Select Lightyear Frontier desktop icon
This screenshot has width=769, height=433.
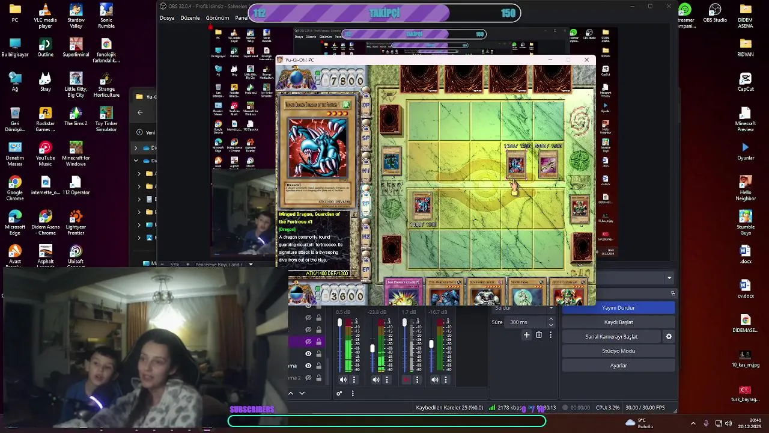pos(76,223)
